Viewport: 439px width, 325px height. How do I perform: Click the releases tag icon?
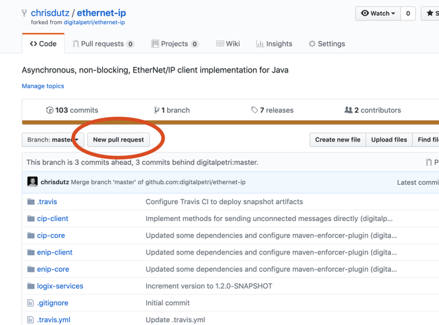[254, 110]
